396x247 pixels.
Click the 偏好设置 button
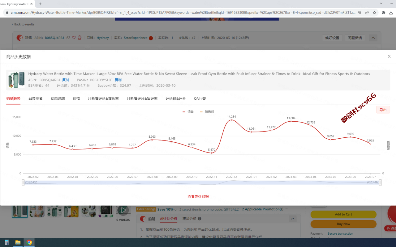click(332, 38)
